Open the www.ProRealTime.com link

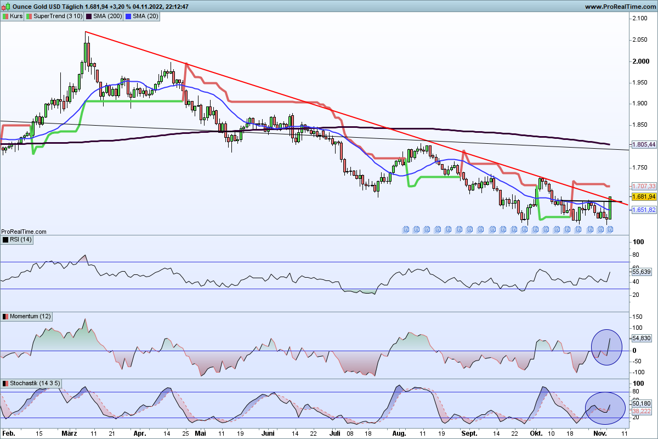point(620,7)
